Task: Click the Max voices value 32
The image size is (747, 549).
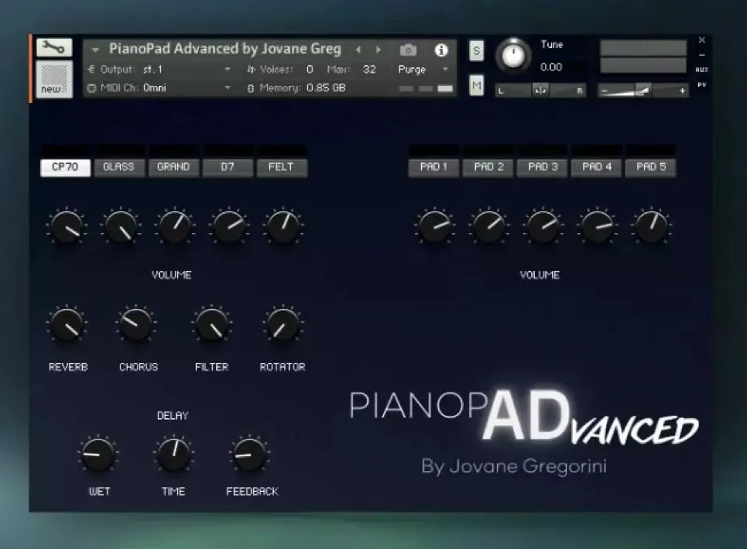Action: click(x=369, y=70)
